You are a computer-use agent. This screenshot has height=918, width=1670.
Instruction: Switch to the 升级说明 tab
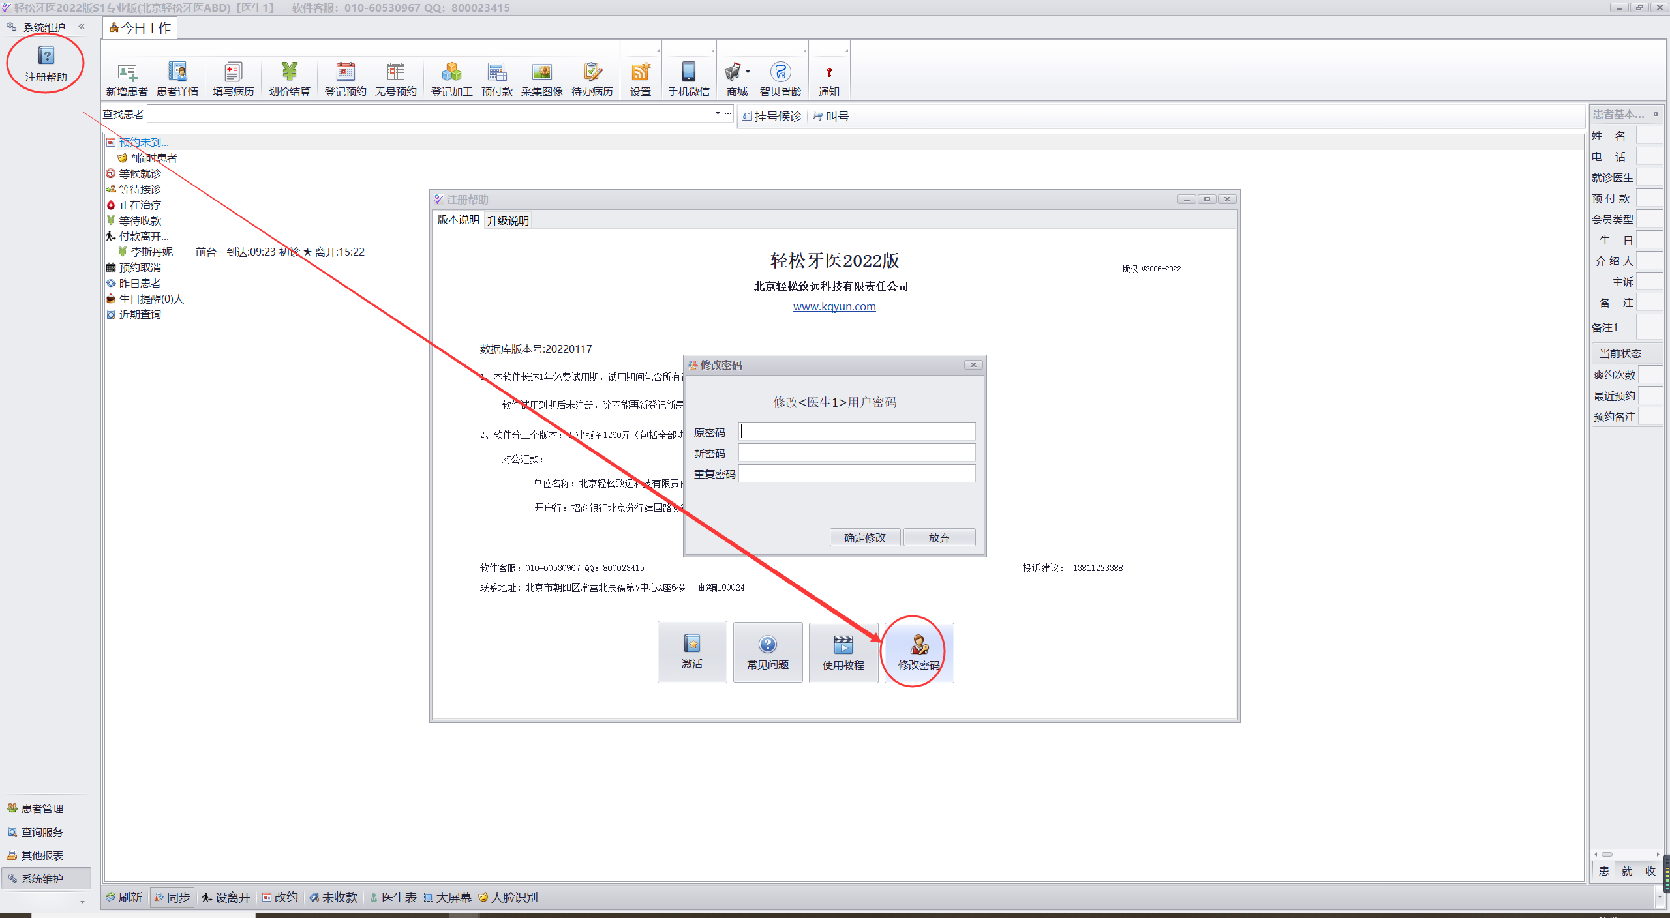(508, 220)
